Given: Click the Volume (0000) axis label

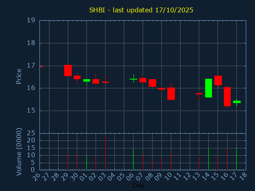Looking at the screenshot, I should coord(19,152).
